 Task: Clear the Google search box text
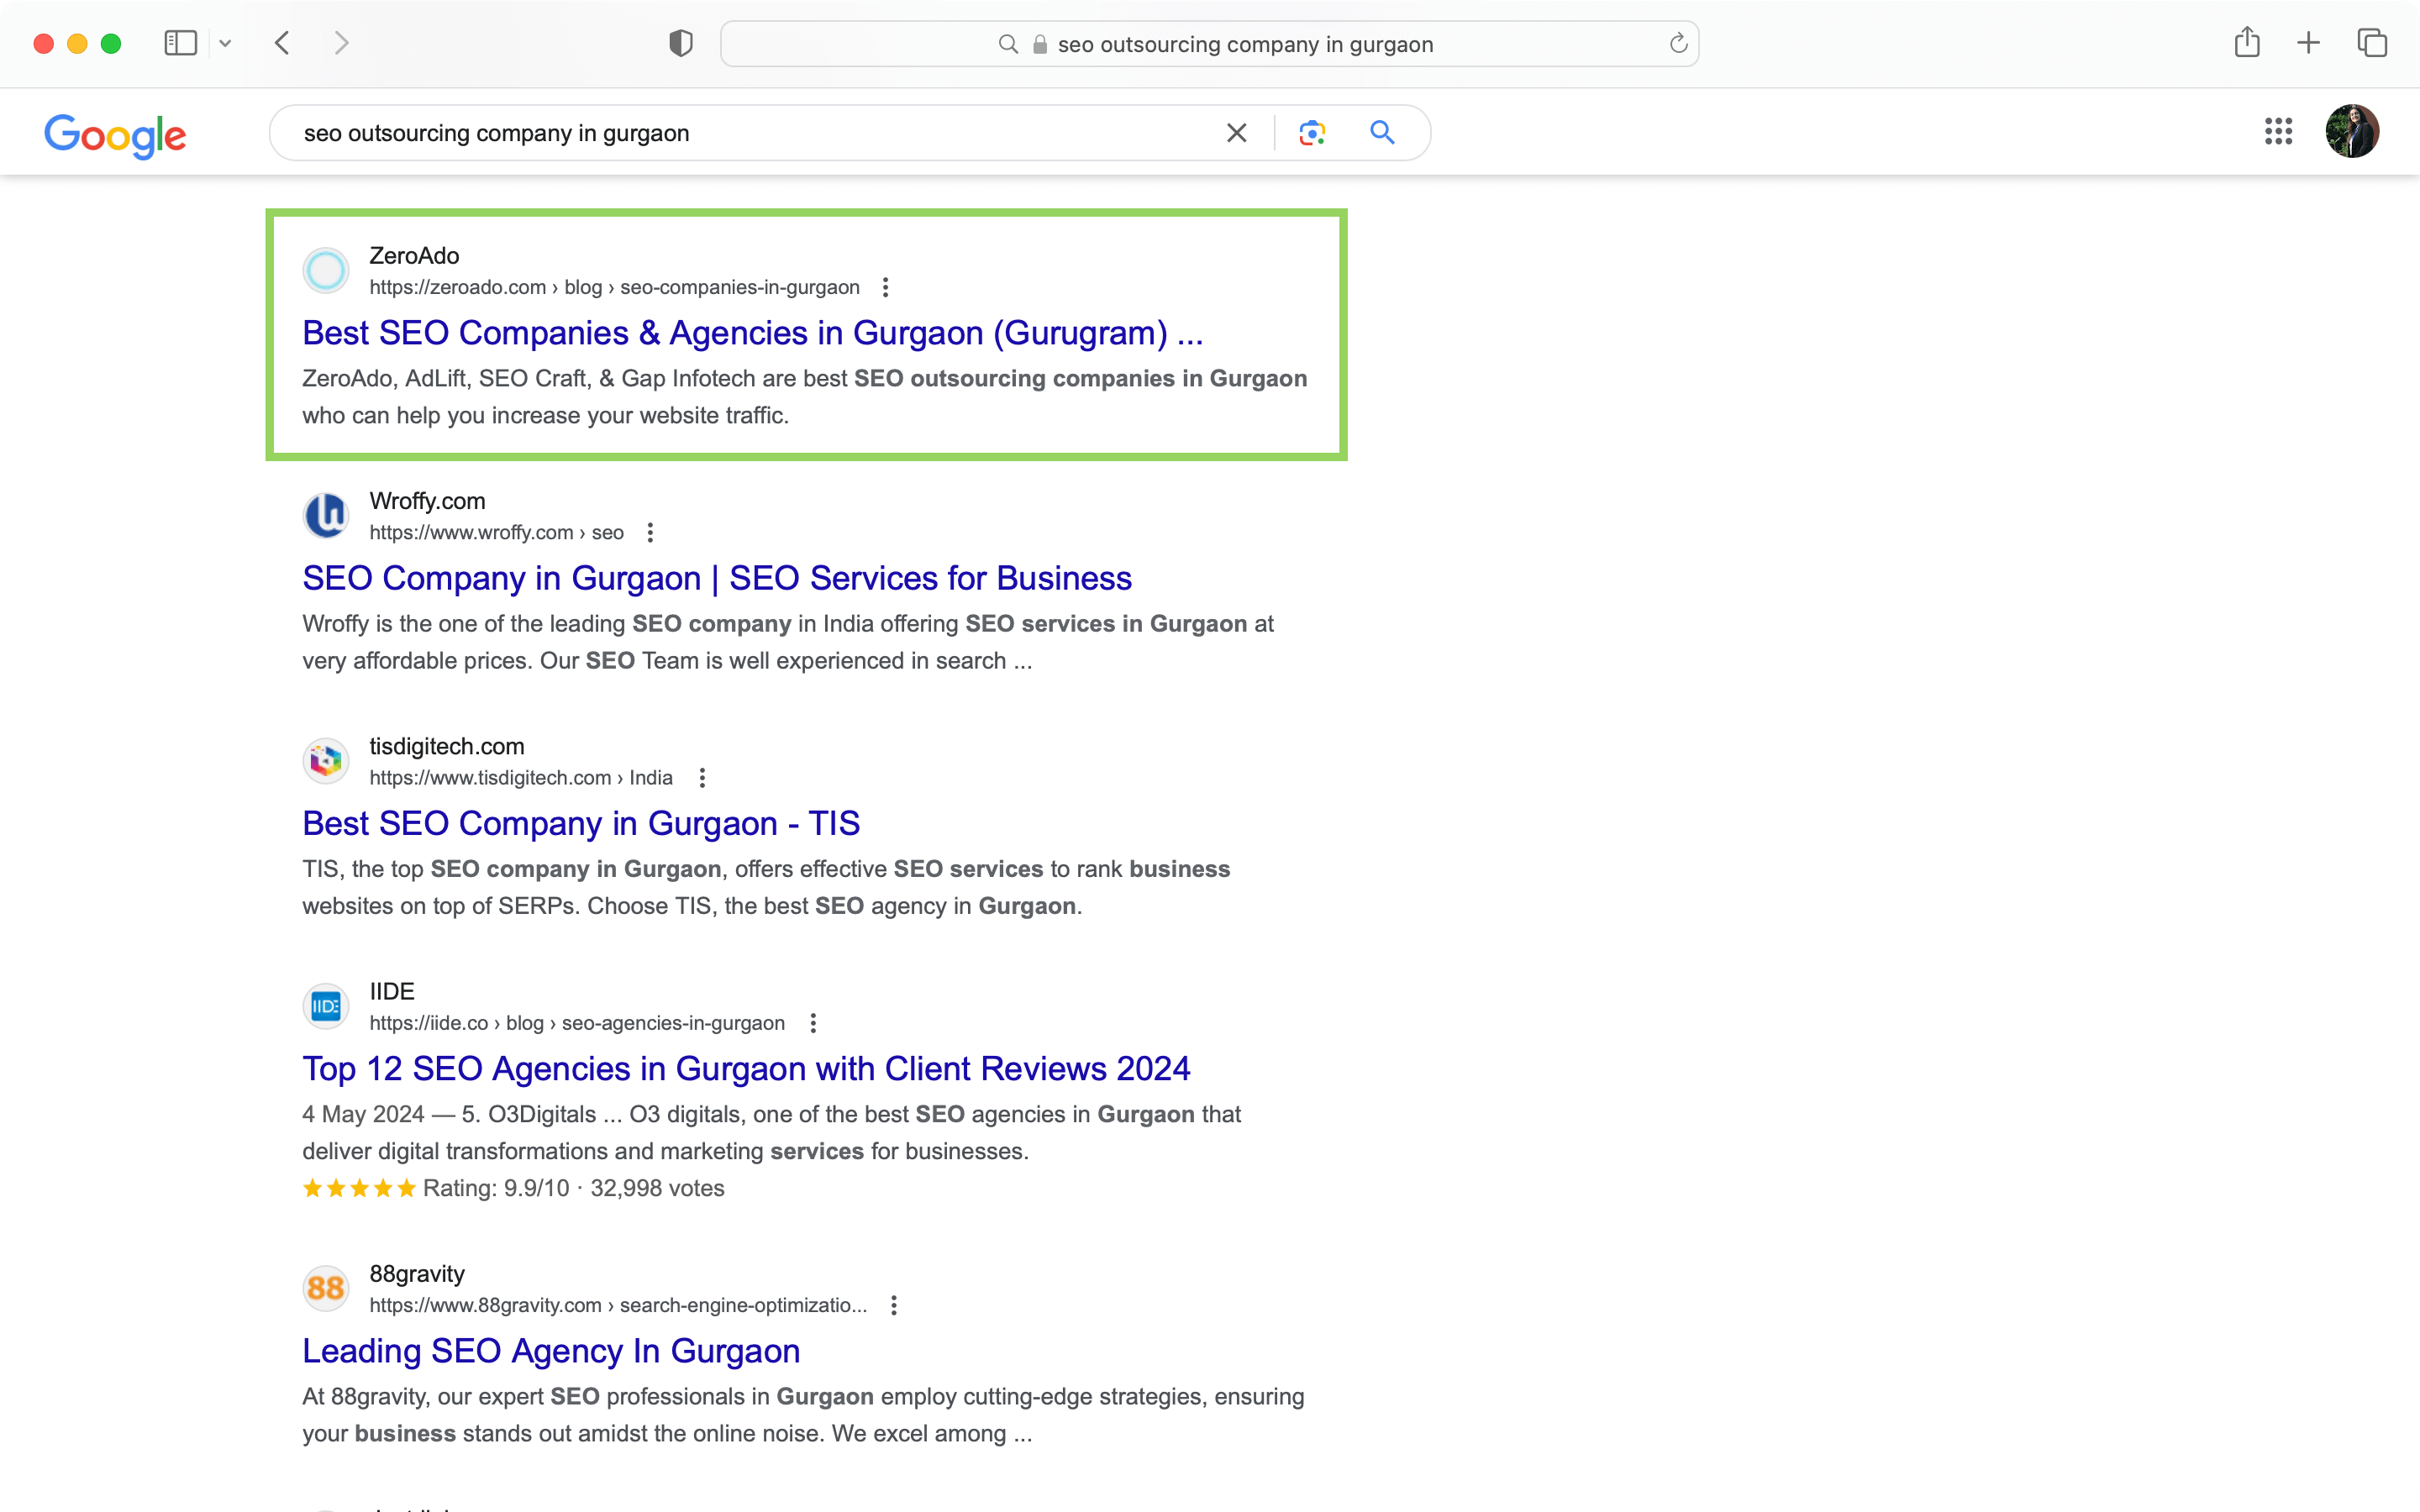click(x=1237, y=133)
